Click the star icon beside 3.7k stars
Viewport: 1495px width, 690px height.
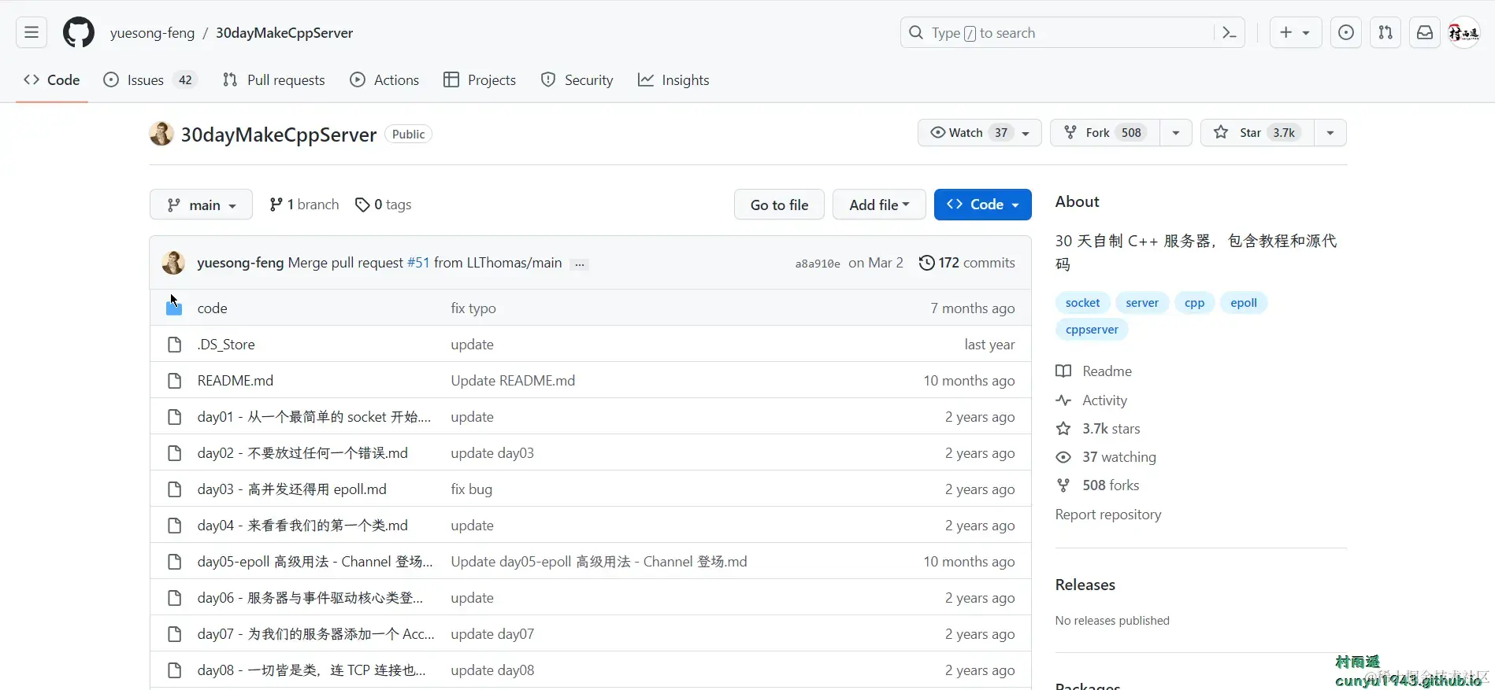[x=1063, y=429]
